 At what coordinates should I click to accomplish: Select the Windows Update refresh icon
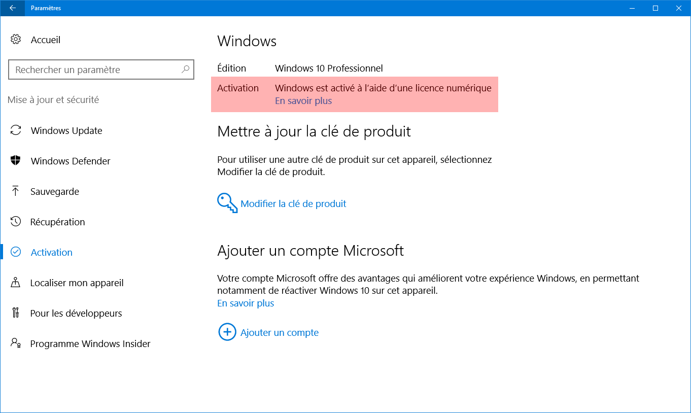click(16, 130)
